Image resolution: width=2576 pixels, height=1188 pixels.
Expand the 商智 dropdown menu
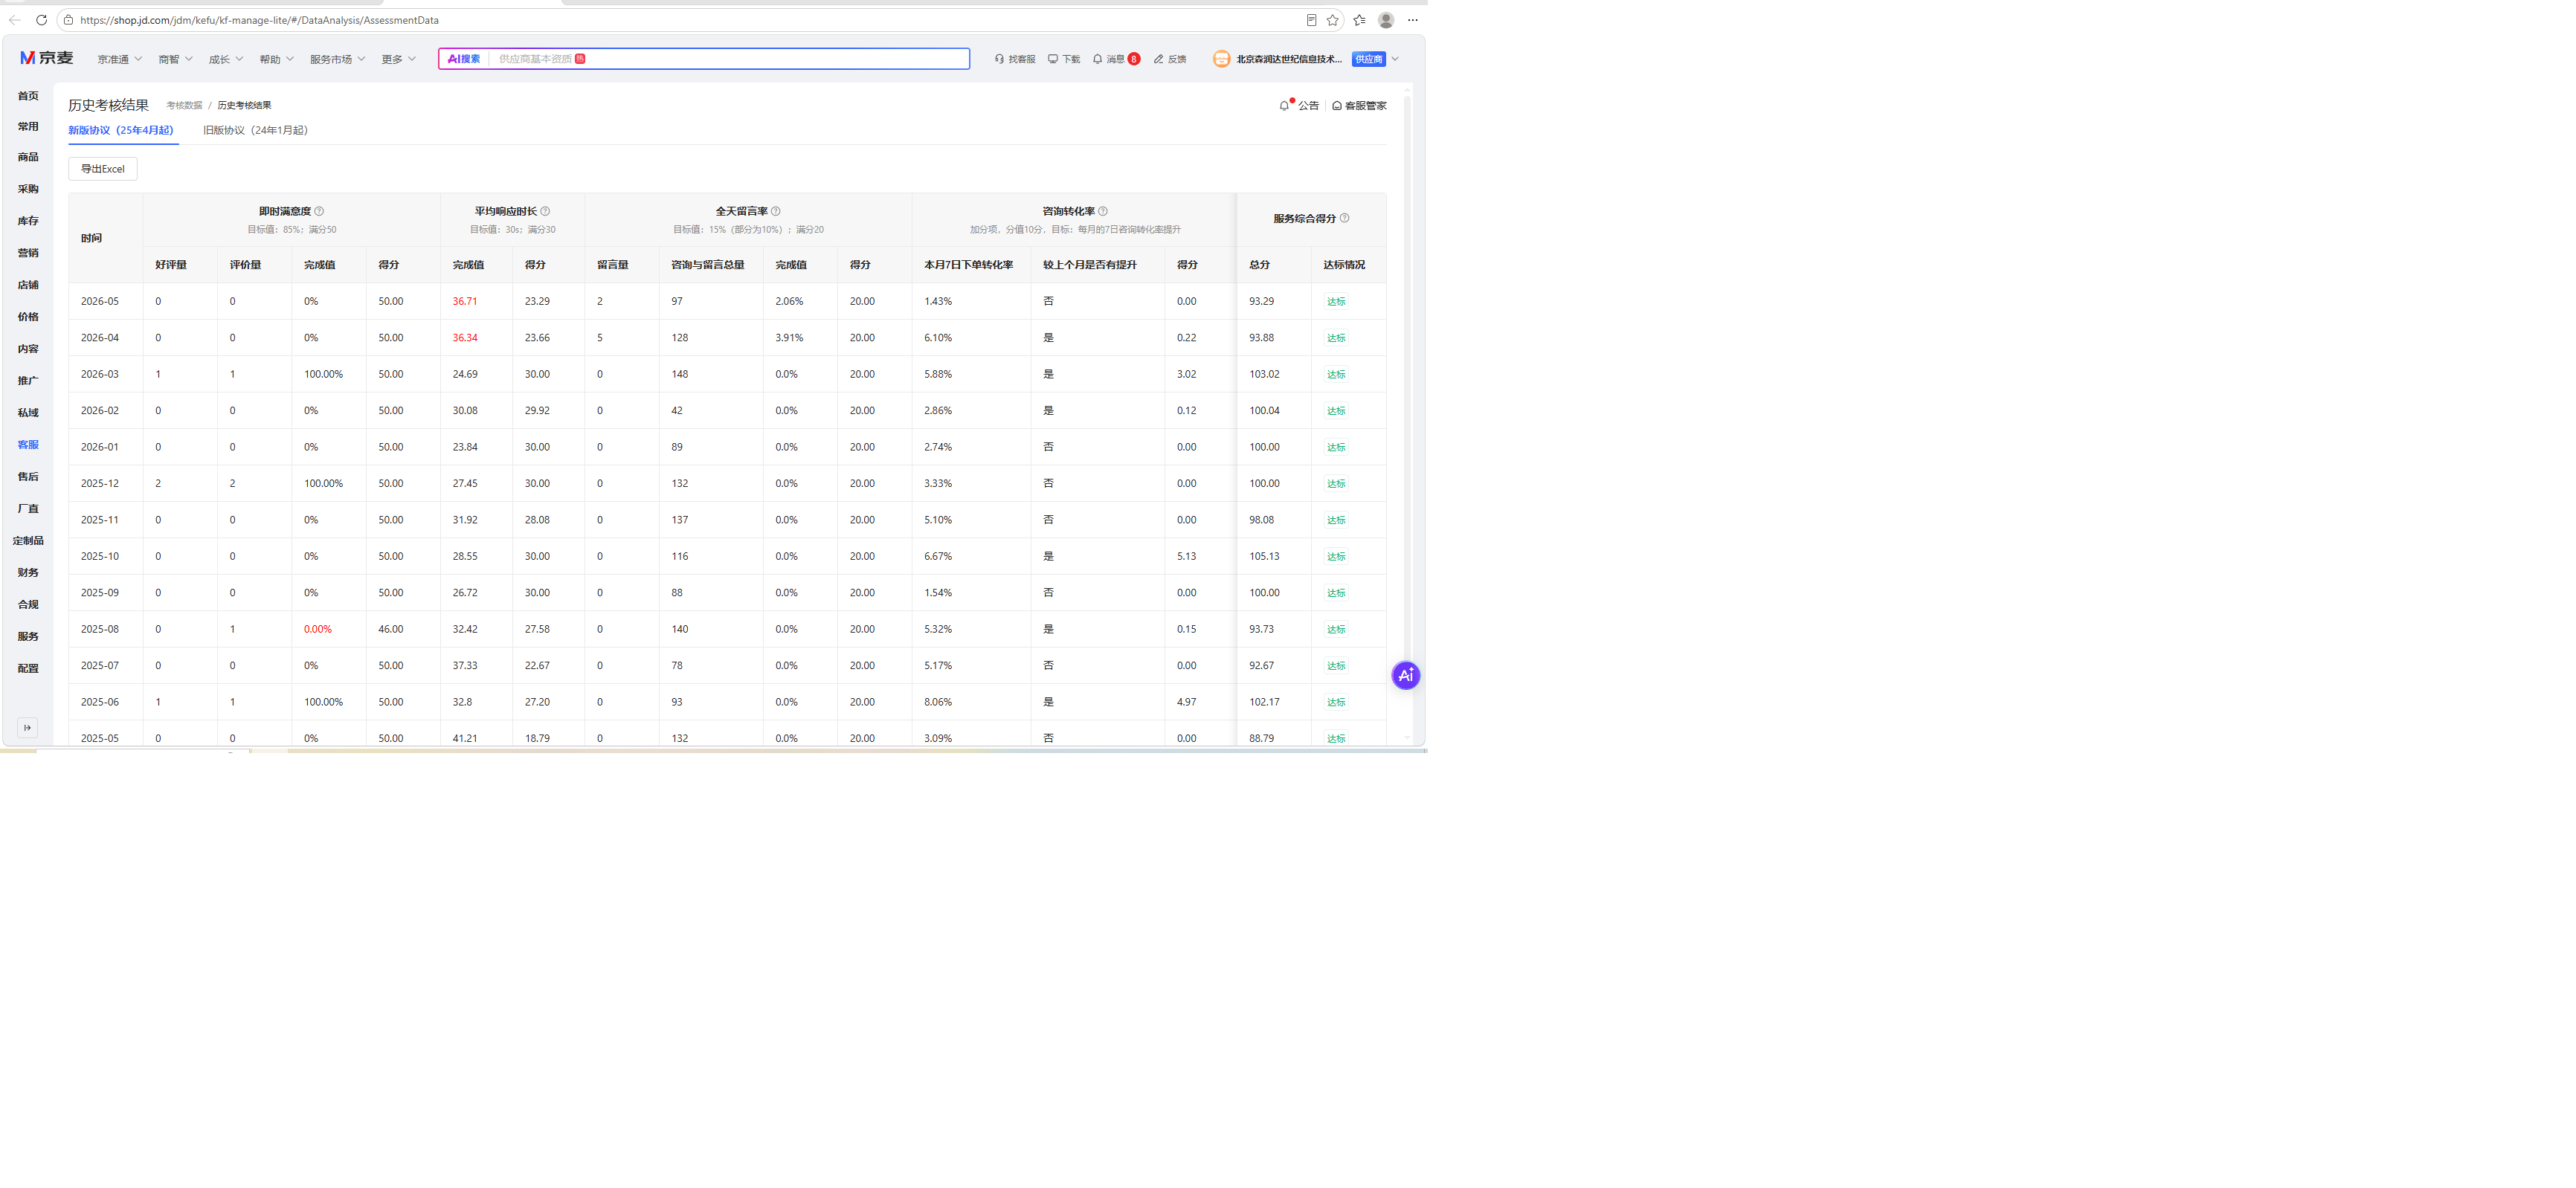click(x=175, y=59)
